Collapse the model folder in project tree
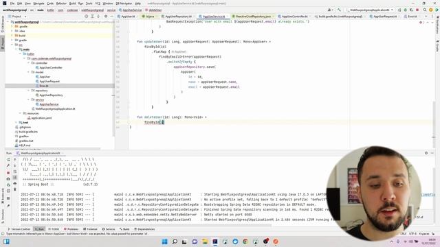440x247 pixels. [x=29, y=72]
